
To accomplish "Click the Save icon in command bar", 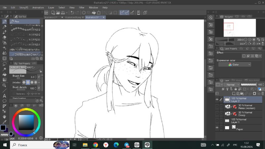I will 63,13.
